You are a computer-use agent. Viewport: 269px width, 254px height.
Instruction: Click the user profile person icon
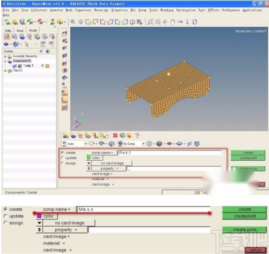click(x=53, y=22)
